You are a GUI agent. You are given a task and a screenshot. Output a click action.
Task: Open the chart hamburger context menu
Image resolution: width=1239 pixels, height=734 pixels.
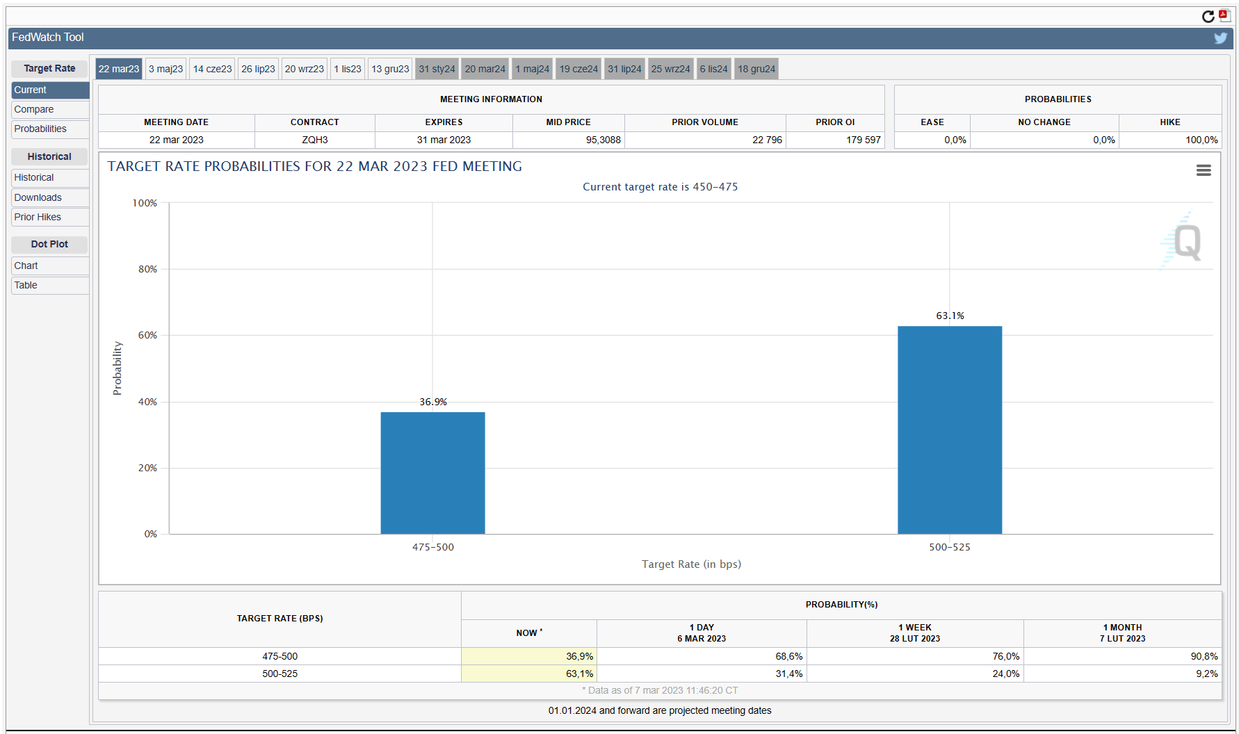pyautogui.click(x=1204, y=170)
